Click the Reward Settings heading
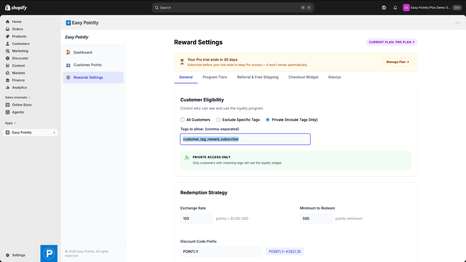The height and width of the screenshot is (262, 466). 198,42
